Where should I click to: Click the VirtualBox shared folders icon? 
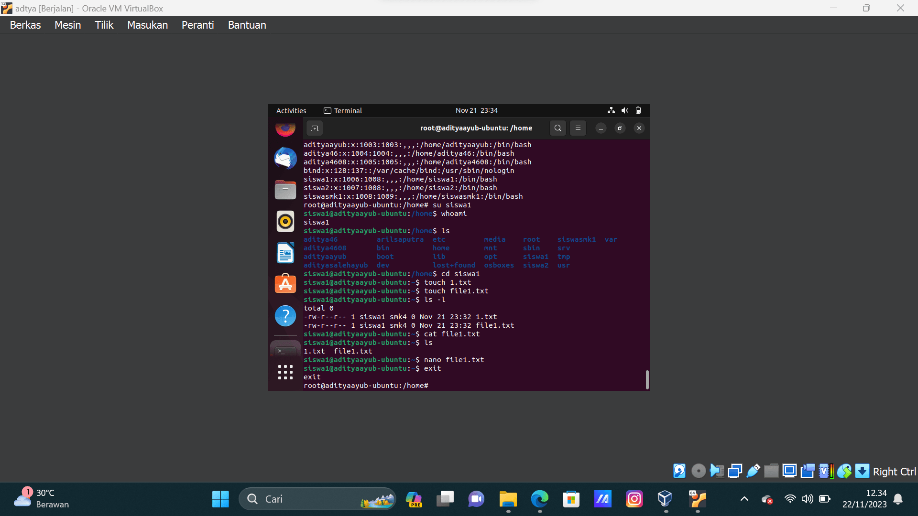click(771, 471)
